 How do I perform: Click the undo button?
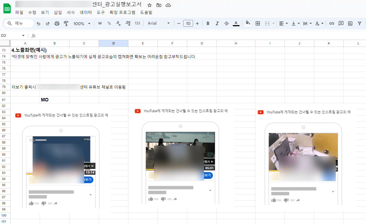click(x=39, y=23)
